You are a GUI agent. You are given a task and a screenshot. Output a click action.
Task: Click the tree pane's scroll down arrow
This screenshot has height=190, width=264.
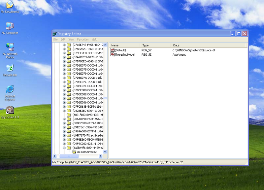tap(105, 152)
